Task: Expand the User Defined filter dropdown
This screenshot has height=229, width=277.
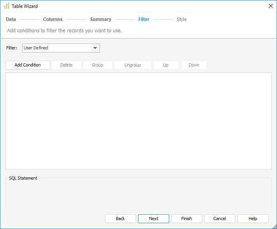Action: [x=95, y=48]
